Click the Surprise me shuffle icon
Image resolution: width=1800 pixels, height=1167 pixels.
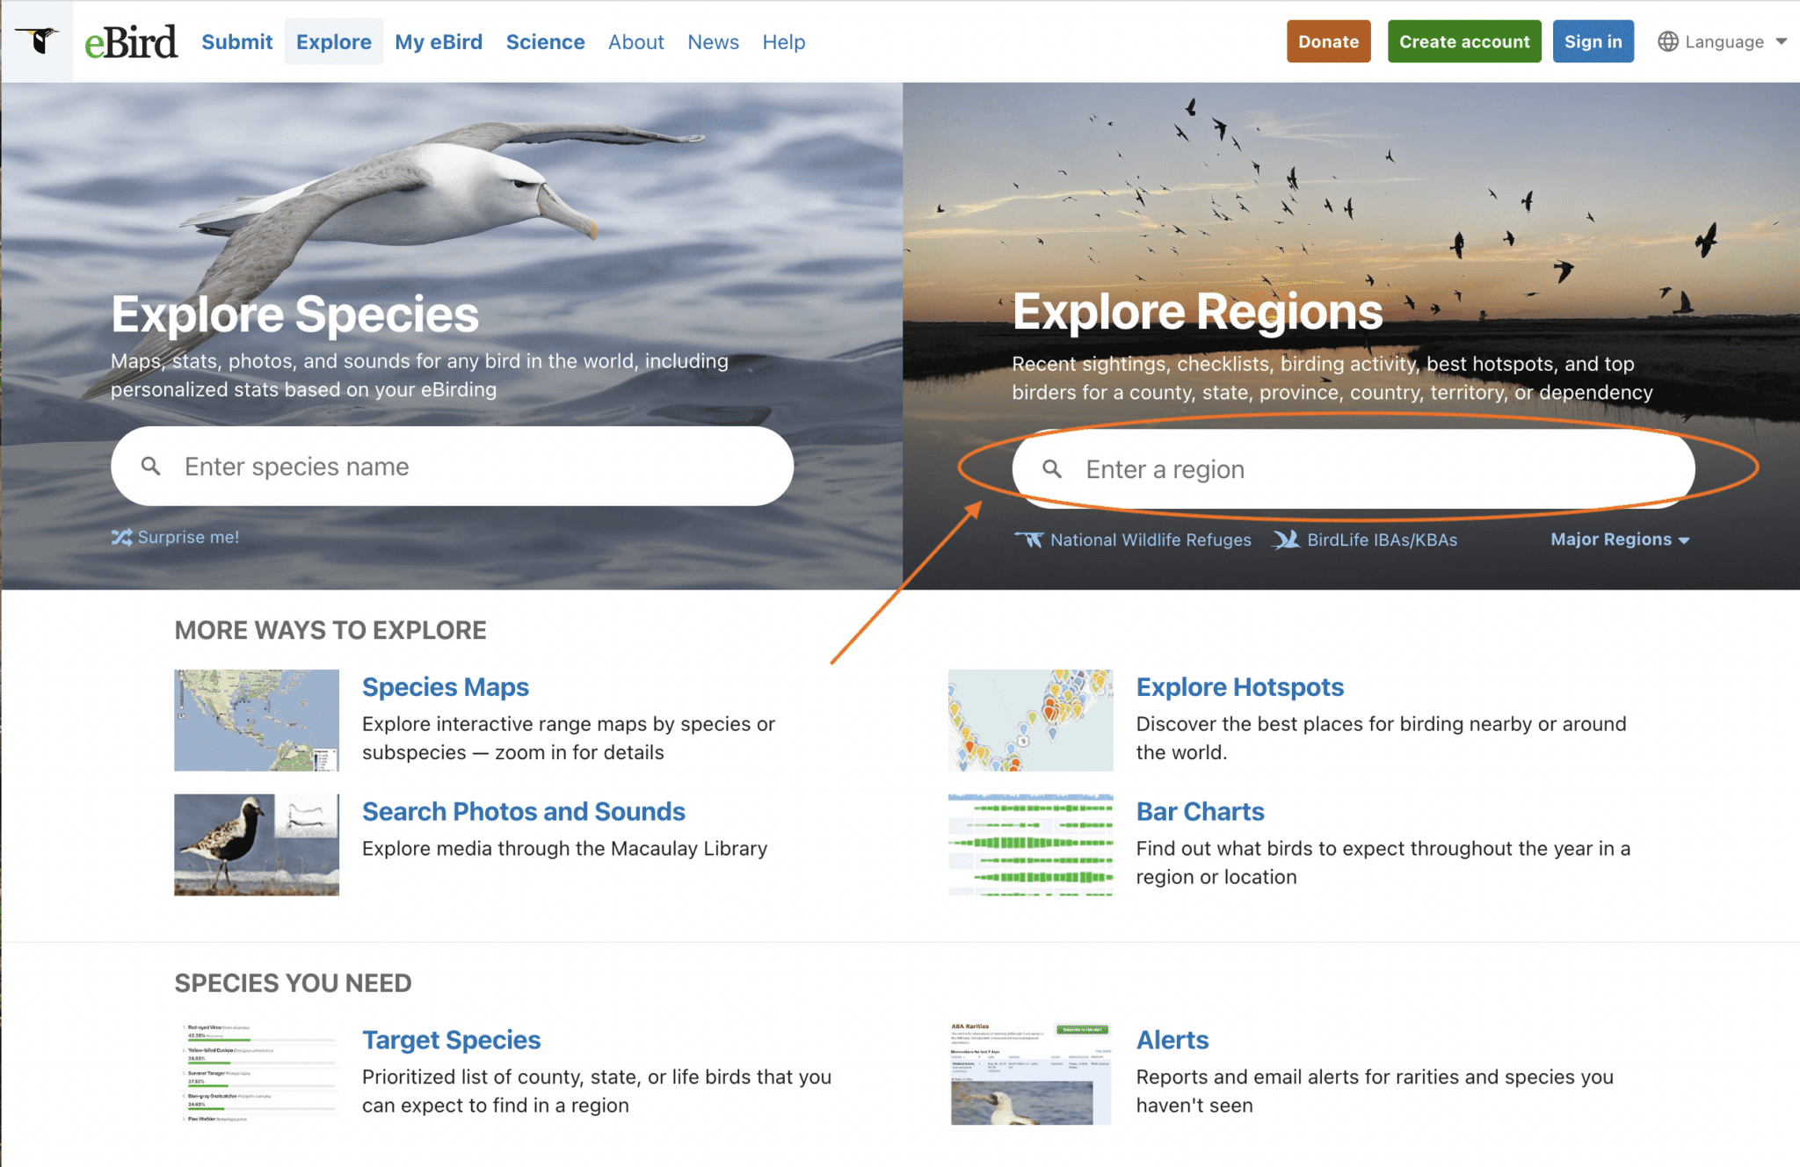click(x=121, y=537)
